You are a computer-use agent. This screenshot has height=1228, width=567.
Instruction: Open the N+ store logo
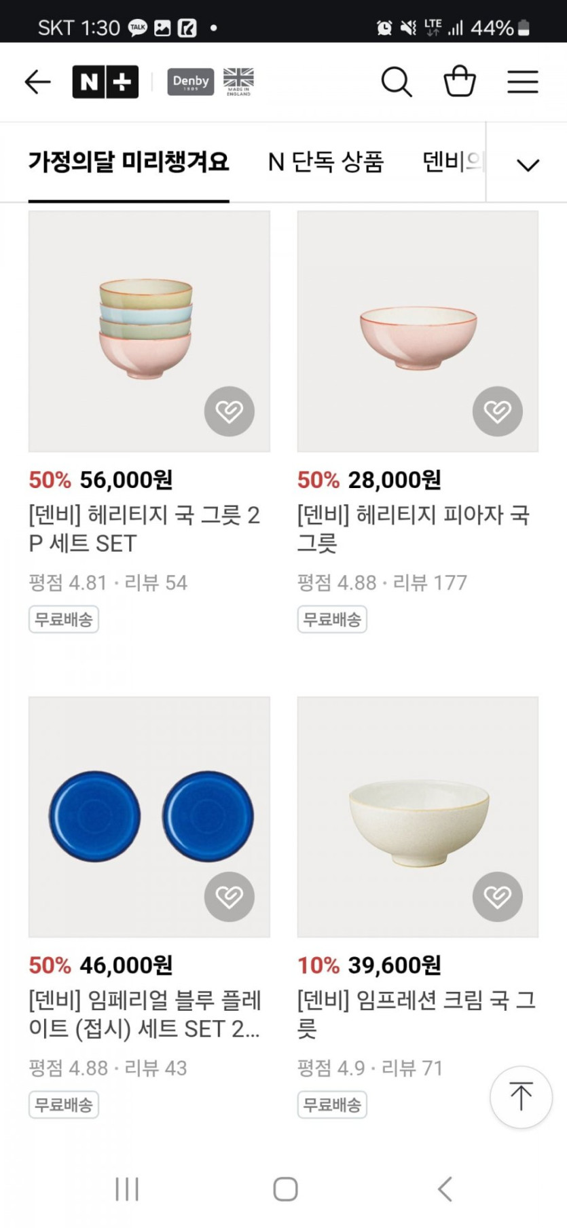point(105,82)
